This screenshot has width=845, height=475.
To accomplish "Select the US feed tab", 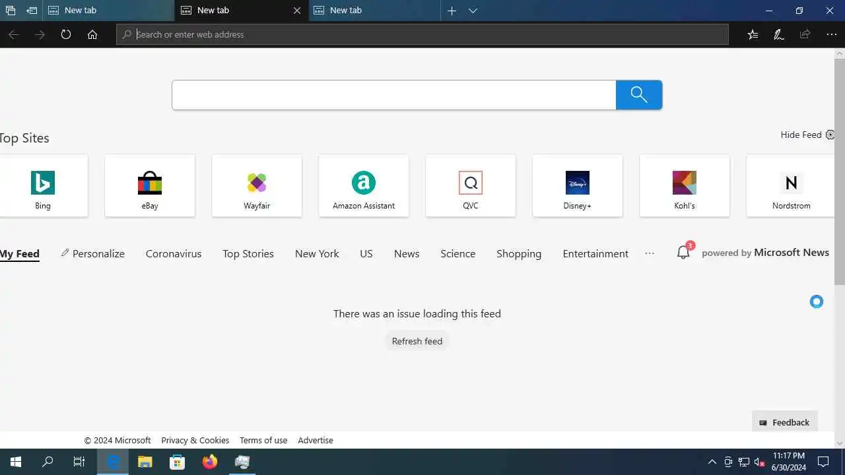I will [366, 253].
